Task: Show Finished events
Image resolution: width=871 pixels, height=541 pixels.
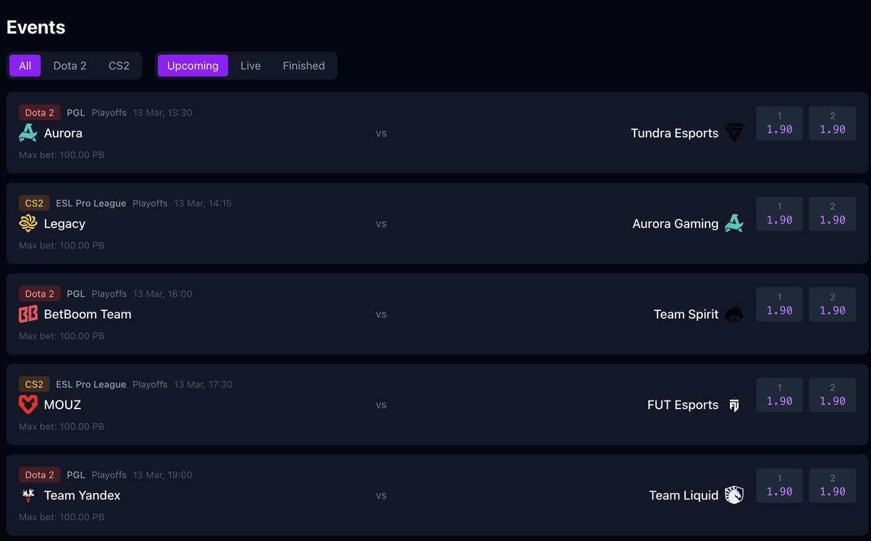Action: [x=304, y=65]
